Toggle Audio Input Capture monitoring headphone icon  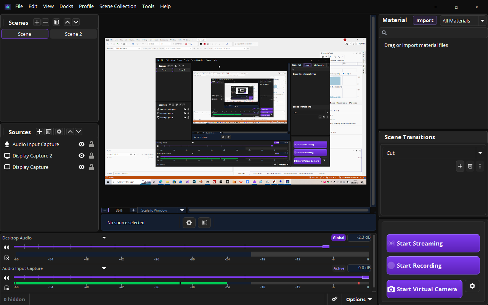(6, 288)
